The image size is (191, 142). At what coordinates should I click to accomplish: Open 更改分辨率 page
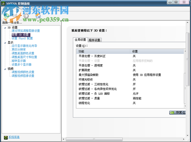coord(18,49)
